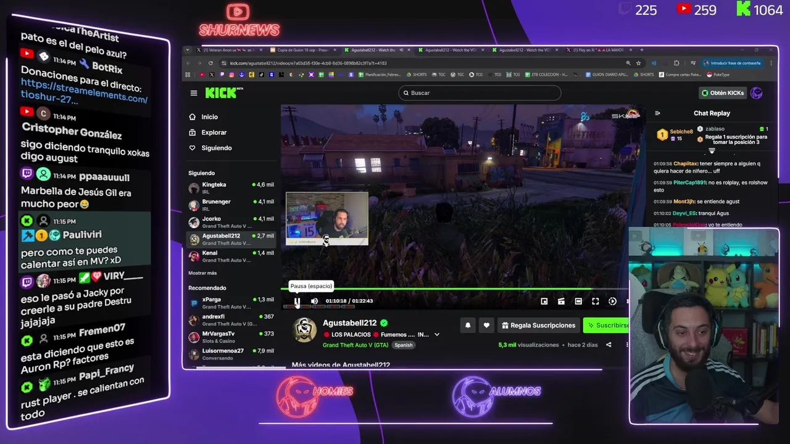Click Mont3jh username in chat replay
Screen dimensions: 790x444
point(684,202)
